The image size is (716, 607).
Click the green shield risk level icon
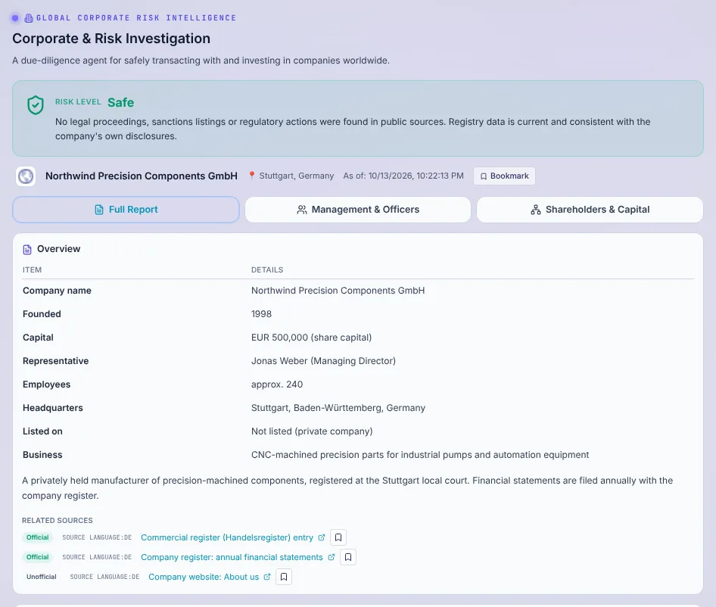[35, 105]
